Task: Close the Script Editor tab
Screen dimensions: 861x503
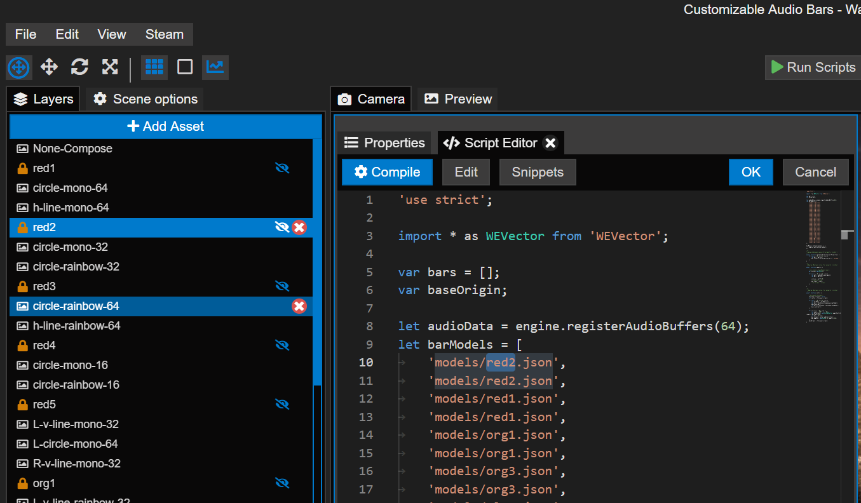Action: click(551, 143)
